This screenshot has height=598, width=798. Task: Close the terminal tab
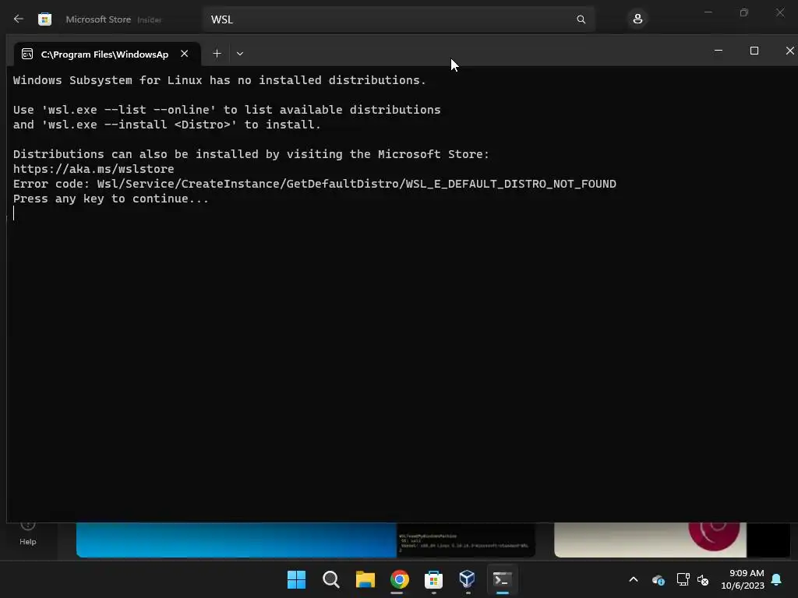point(184,54)
